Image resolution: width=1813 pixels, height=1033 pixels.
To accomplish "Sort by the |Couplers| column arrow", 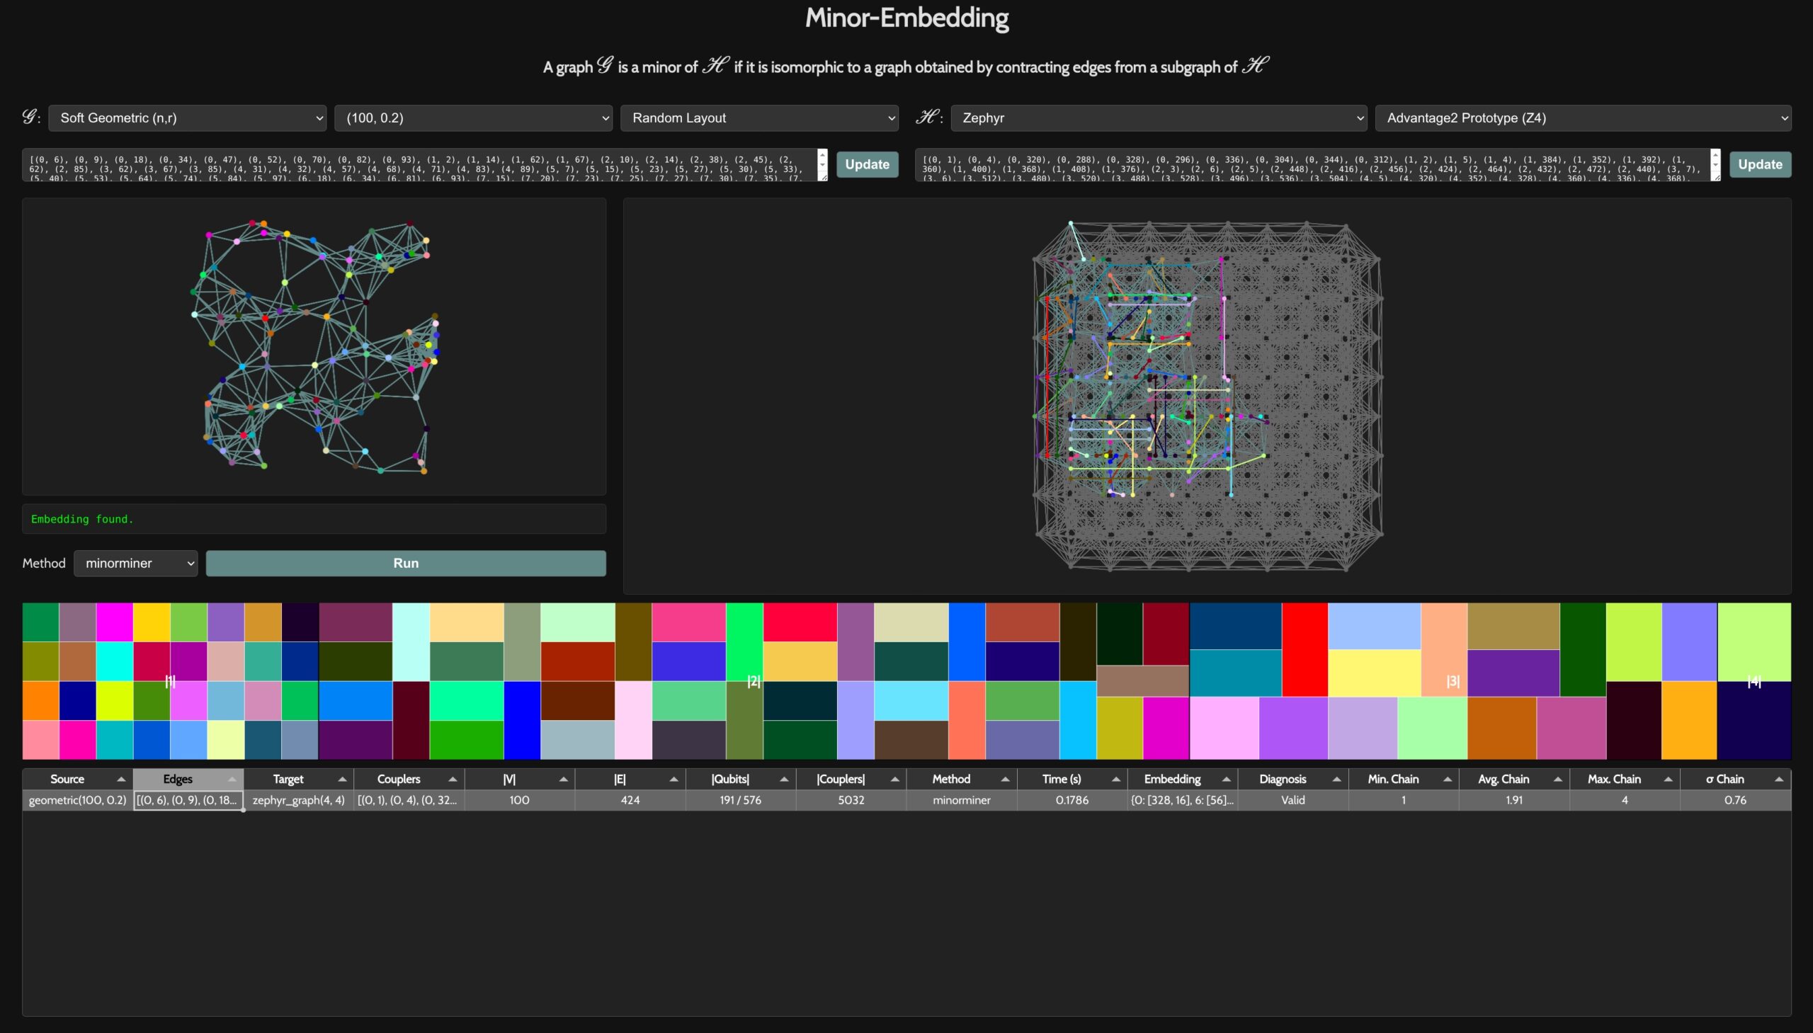I will (894, 779).
